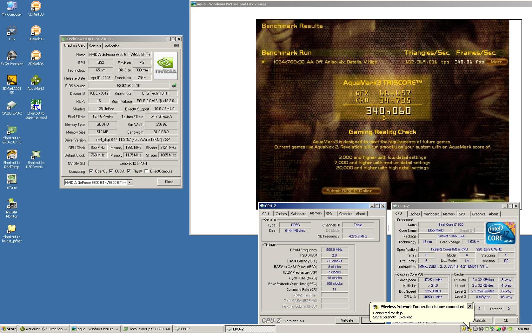Screen dimensions: 532x333
Task: Switch to Graphics Card tab in GPU-Z
Action: point(74,45)
